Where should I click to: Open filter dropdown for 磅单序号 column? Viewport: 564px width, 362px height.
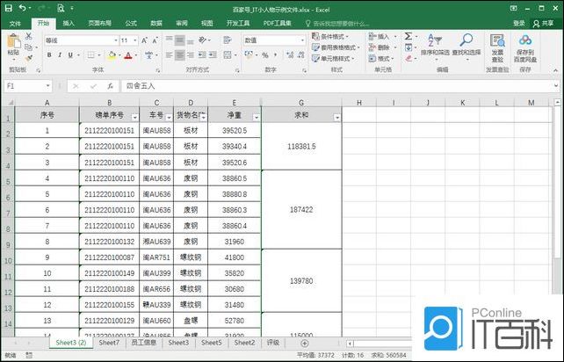point(135,118)
